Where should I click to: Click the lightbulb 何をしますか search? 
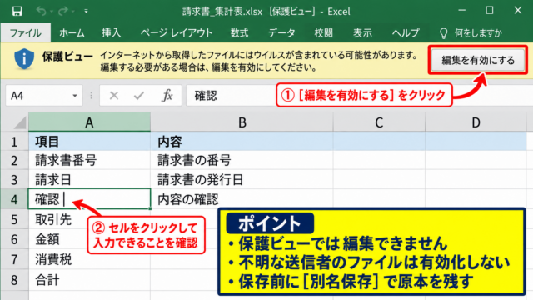(x=471, y=33)
